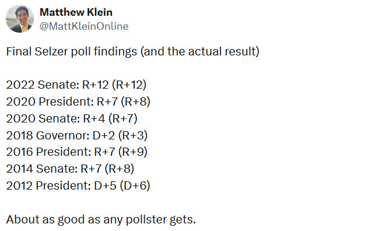
Task: Select the '2020 President' label text
Action: [50, 101]
